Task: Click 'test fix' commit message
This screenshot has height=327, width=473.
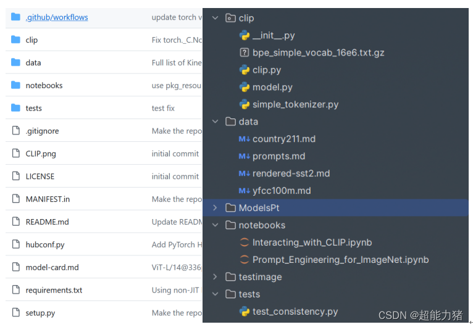Action: 163,108
